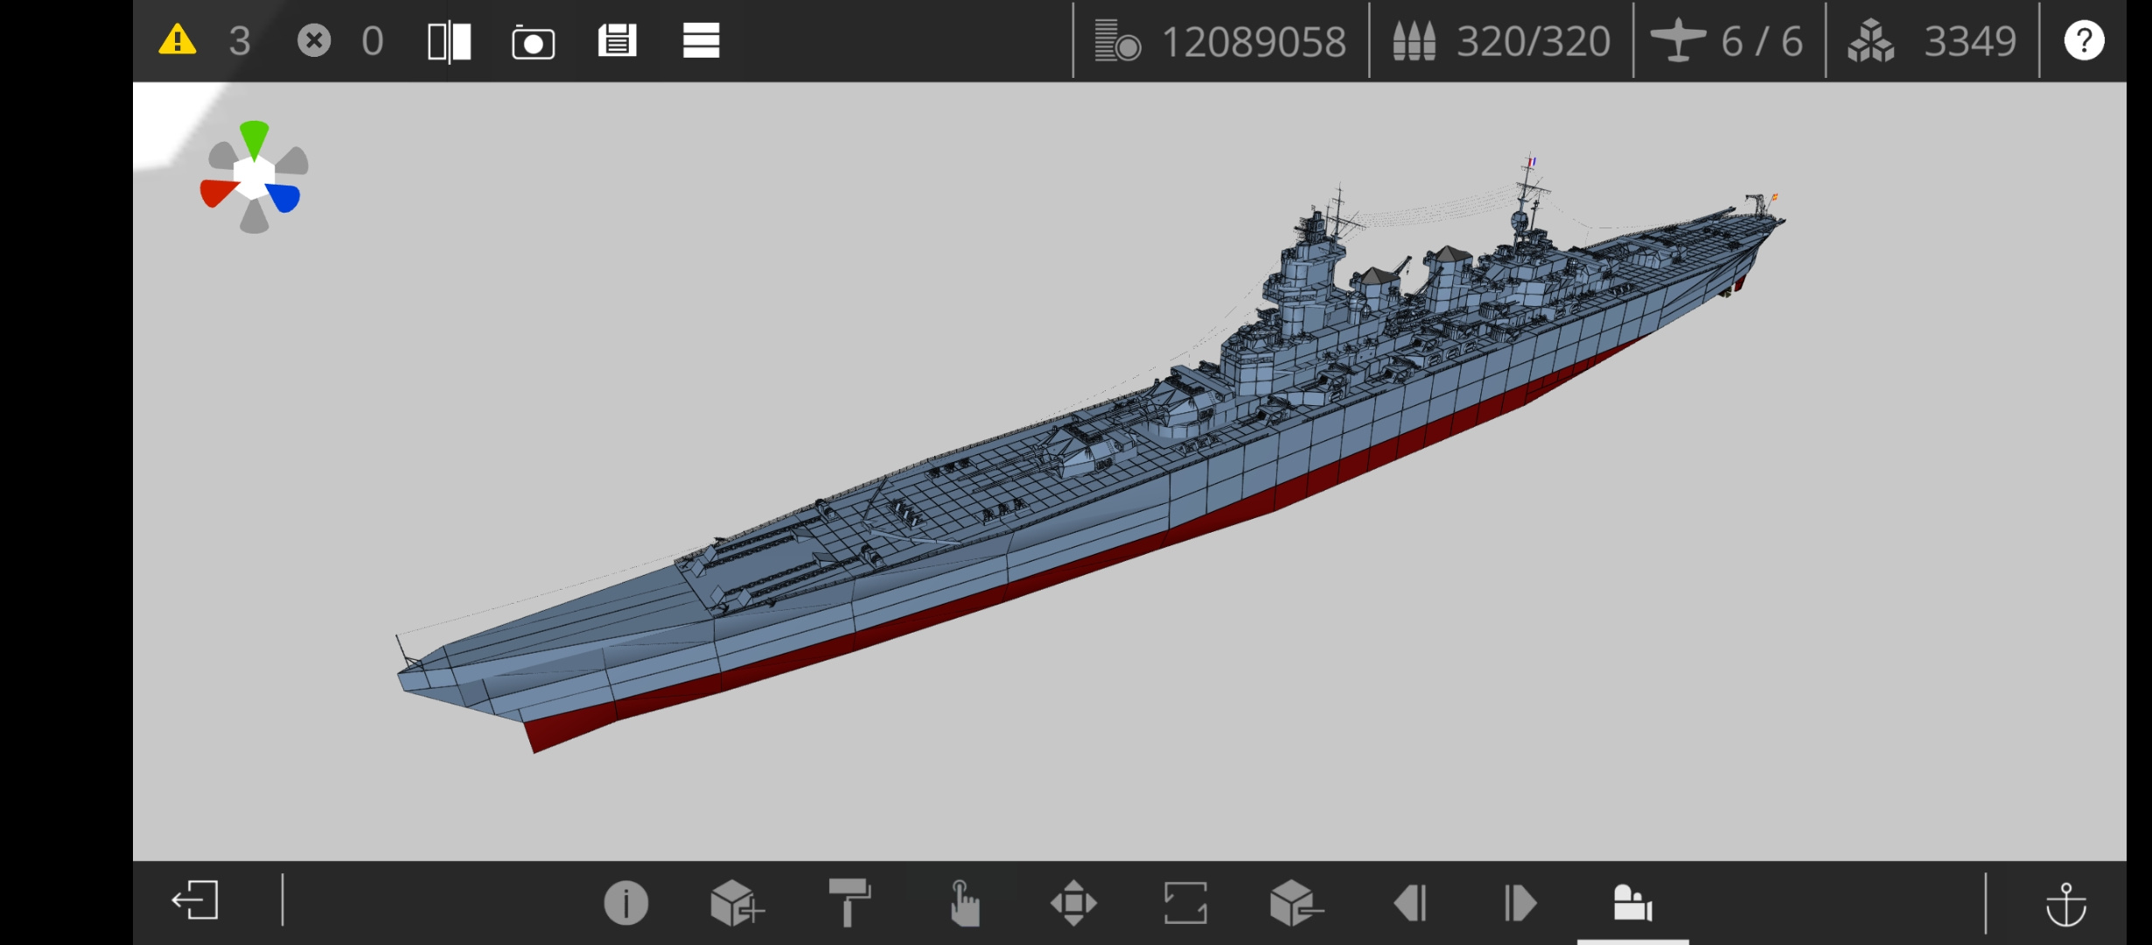Select the rotate tool
This screenshot has width=2152, height=945.
tap(1185, 903)
